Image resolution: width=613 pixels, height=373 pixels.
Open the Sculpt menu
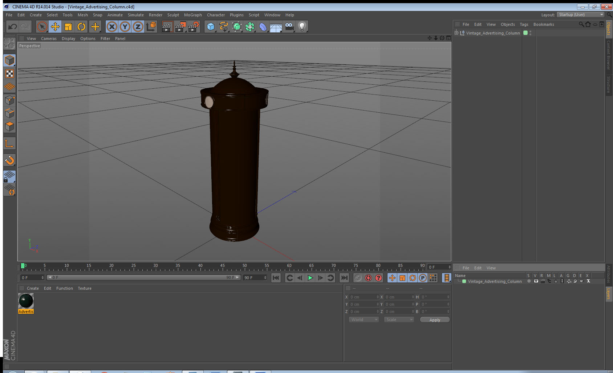173,15
